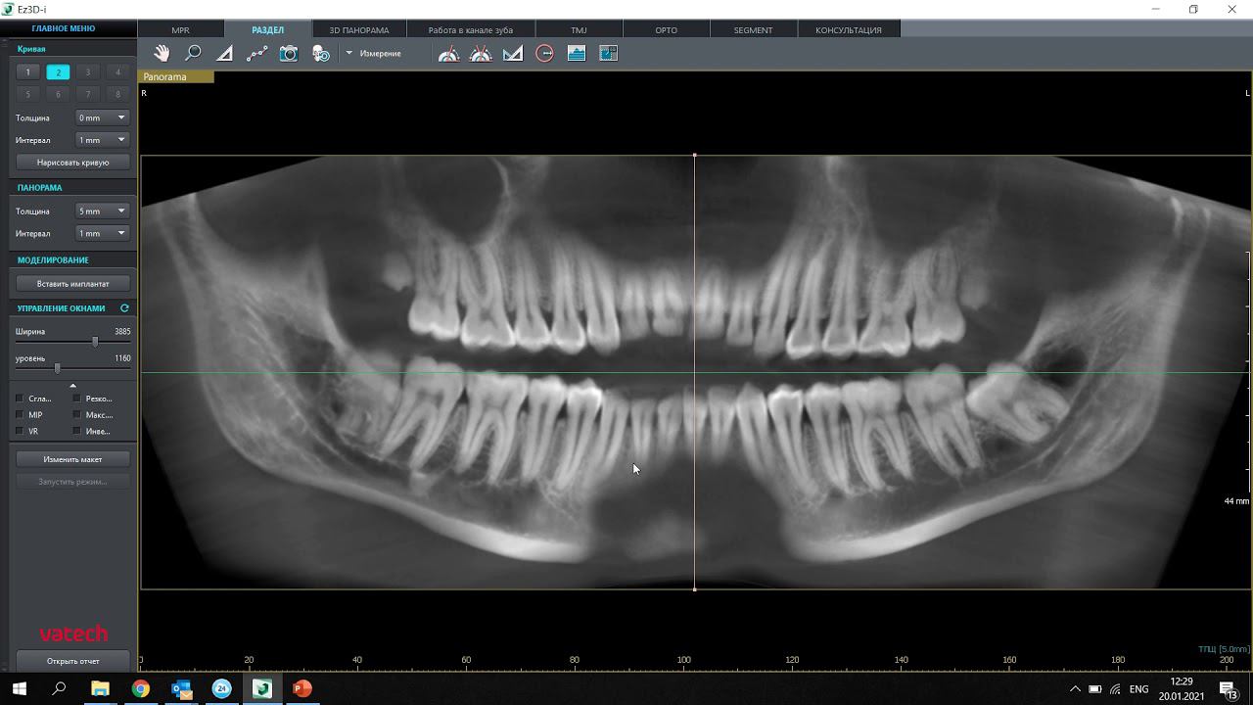
Task: Click the ТПЩ [5.0mm] label
Action: coord(1224,649)
